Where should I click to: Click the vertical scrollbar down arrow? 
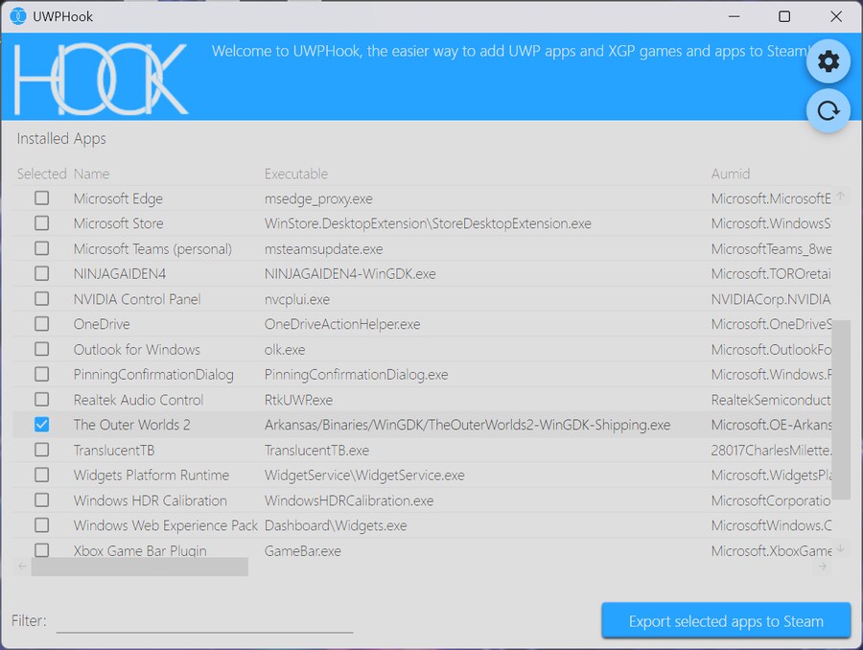[840, 549]
